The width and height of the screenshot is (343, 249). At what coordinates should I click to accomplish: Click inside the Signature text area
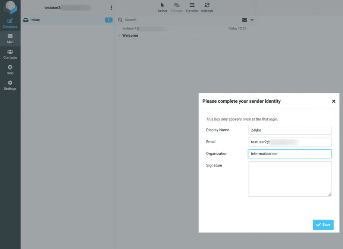289,178
